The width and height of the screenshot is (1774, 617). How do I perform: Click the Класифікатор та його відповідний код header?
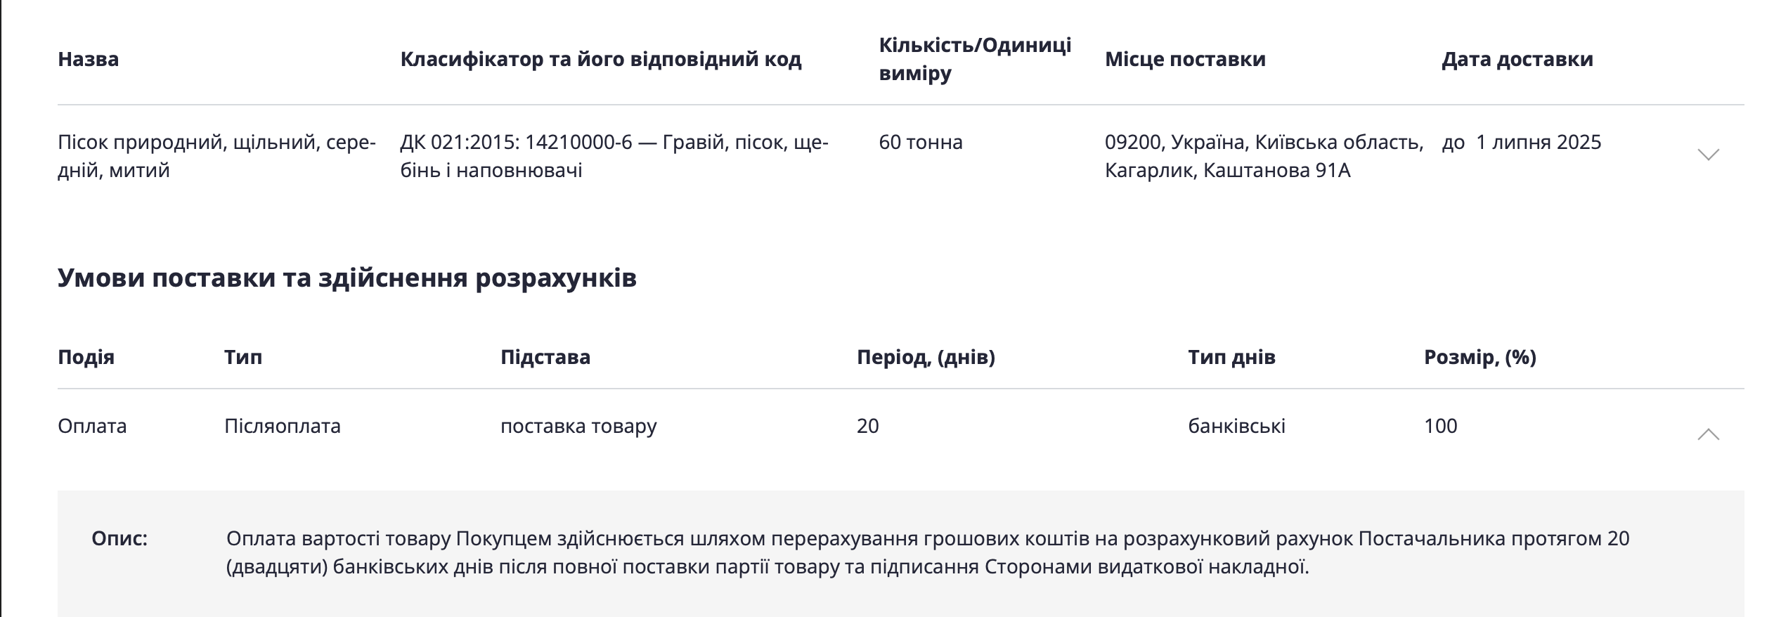[600, 59]
